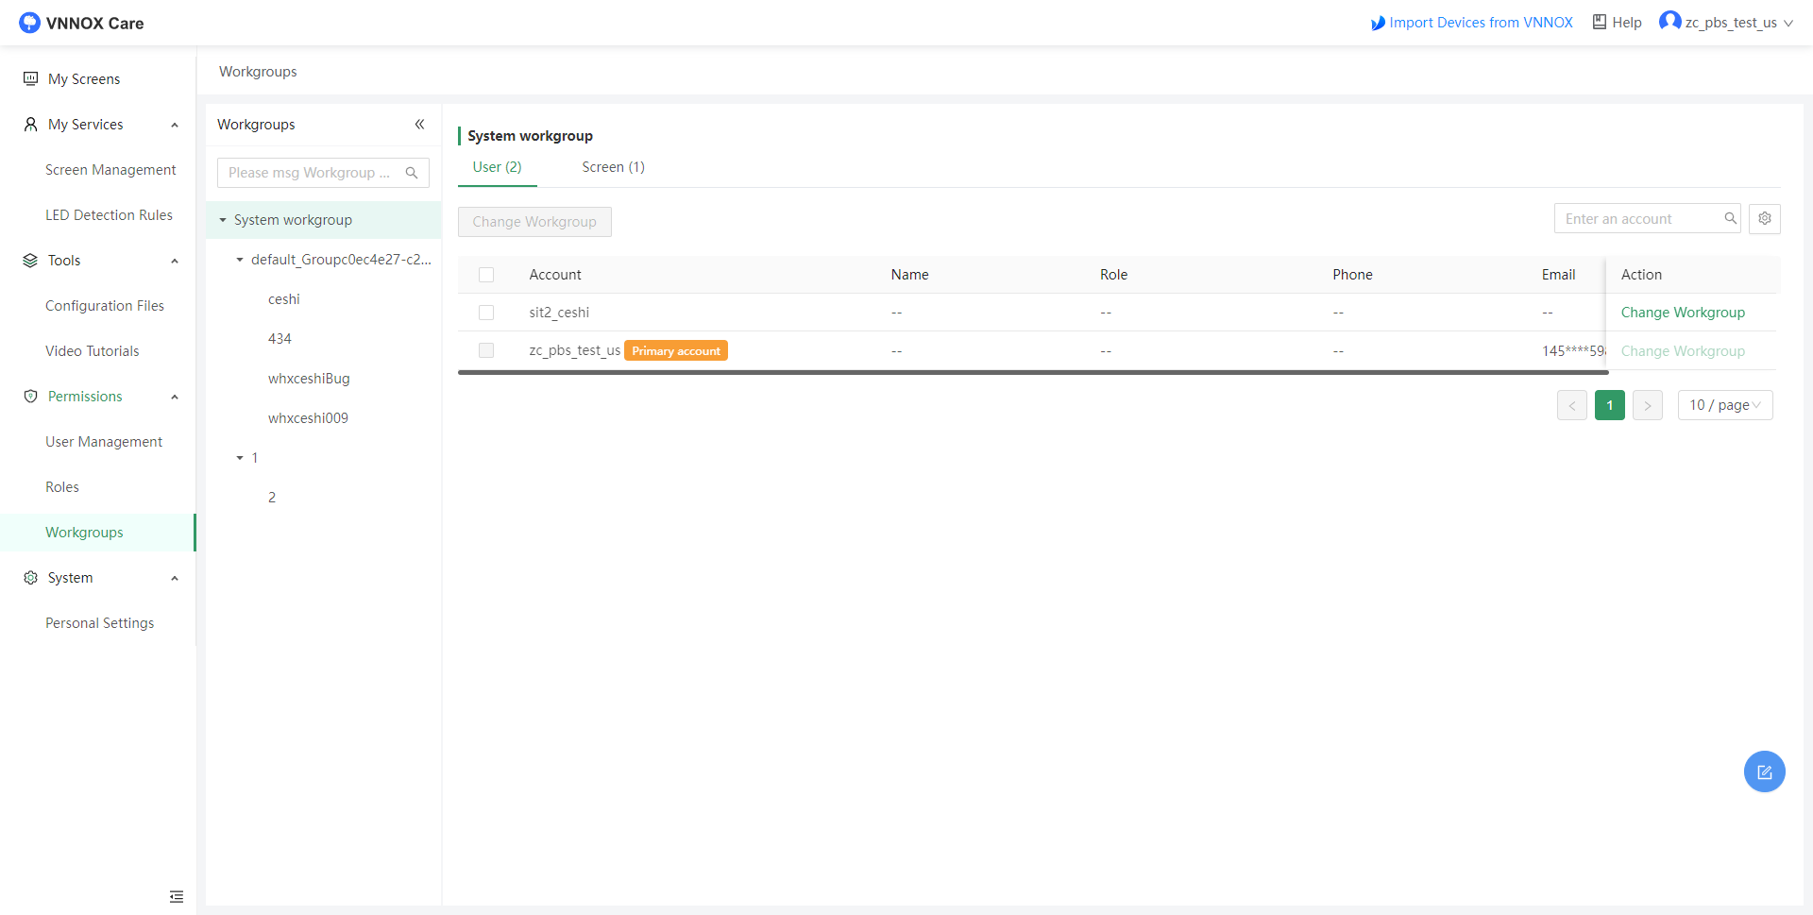Viewport: 1813px width, 915px height.
Task: Check the zc_pbs_test_us row checkbox
Action: (x=486, y=351)
